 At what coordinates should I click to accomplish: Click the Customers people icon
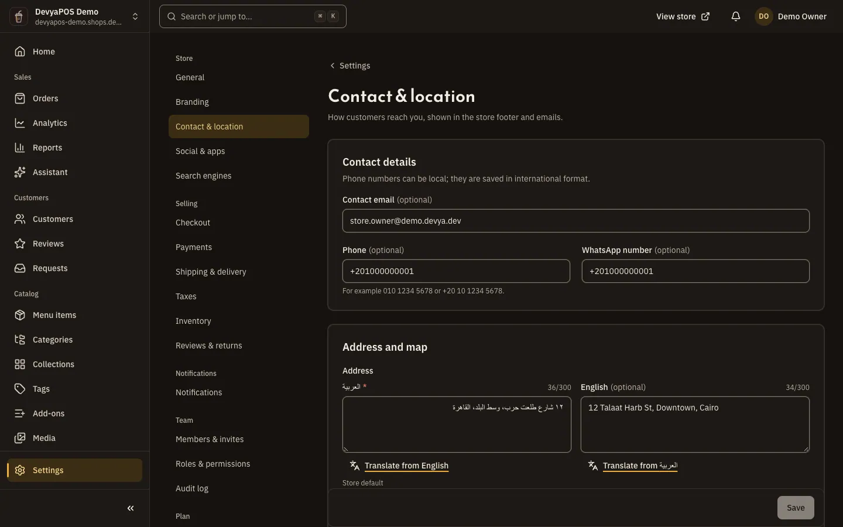[20, 219]
